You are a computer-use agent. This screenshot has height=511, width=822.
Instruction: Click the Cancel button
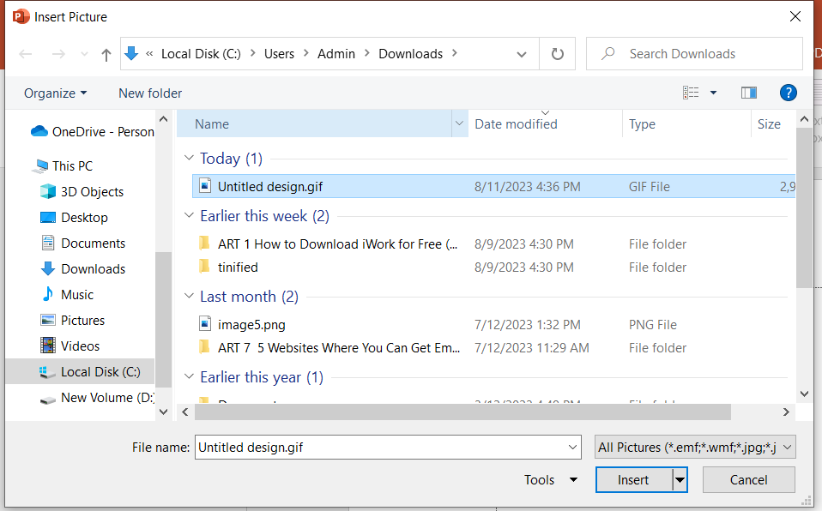pos(748,480)
